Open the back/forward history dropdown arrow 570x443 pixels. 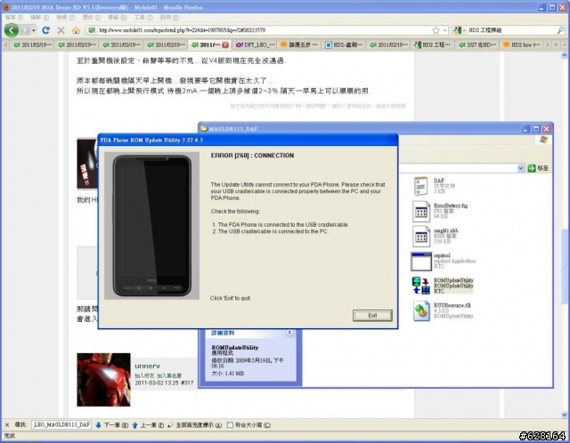(34, 30)
